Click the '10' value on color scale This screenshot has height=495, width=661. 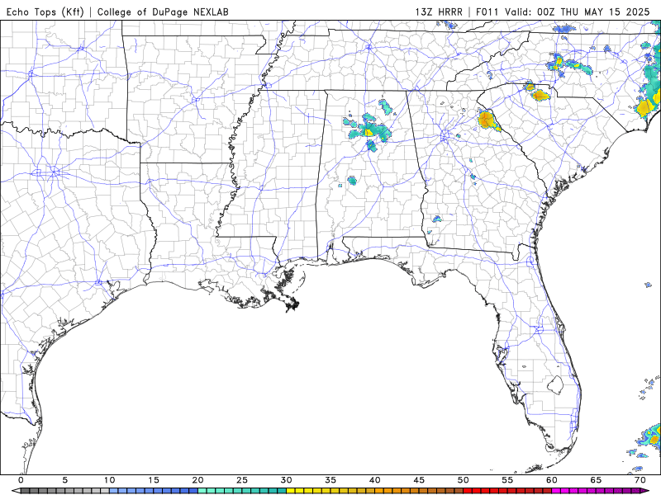[109, 480]
